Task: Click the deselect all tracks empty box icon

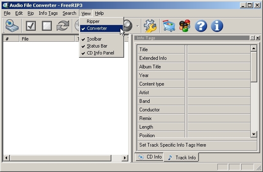Action: point(46,25)
